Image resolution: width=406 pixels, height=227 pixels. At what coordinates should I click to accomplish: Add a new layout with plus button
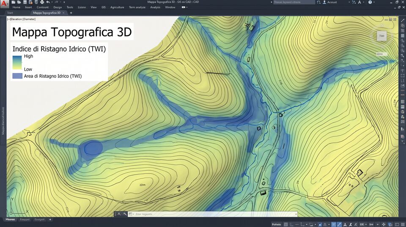pyautogui.click(x=50, y=219)
